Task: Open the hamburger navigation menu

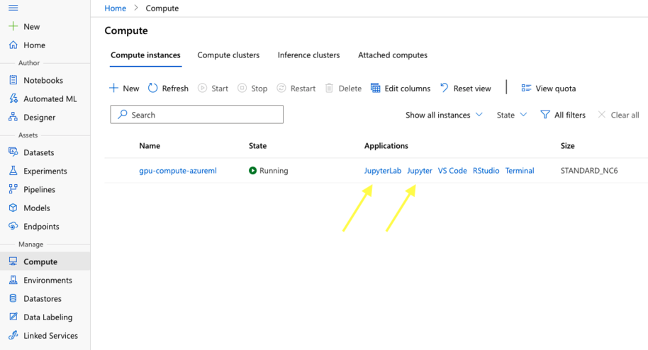Action: pos(13,8)
